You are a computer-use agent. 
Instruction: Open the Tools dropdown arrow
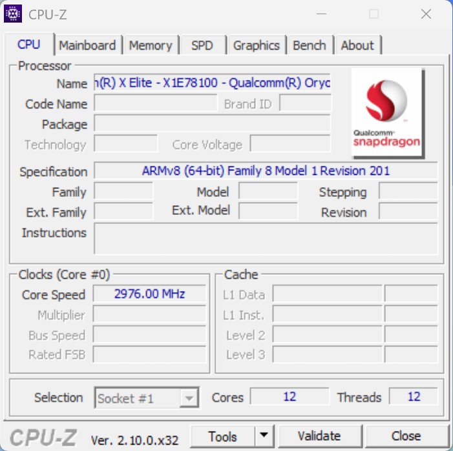[264, 436]
